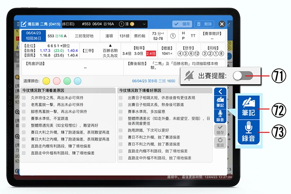Open 筆記 handwriting notes in the narrow side panel
Viewport: 291px width, 194px height.
pos(220,102)
